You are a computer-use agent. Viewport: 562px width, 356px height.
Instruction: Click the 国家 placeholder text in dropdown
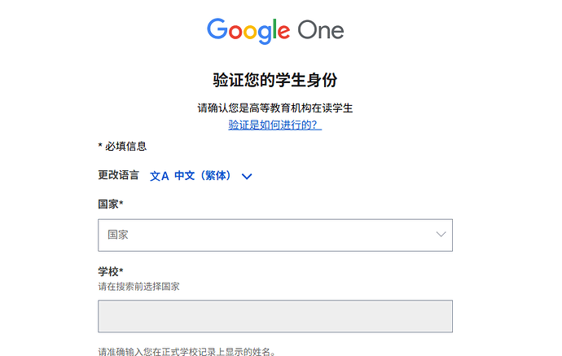[x=118, y=235]
